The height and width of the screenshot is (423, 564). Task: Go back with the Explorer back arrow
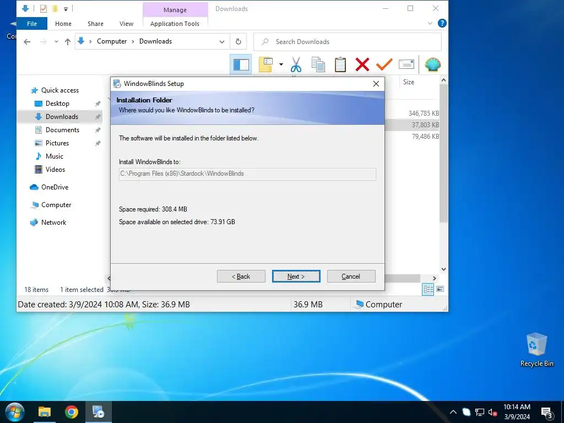(27, 42)
